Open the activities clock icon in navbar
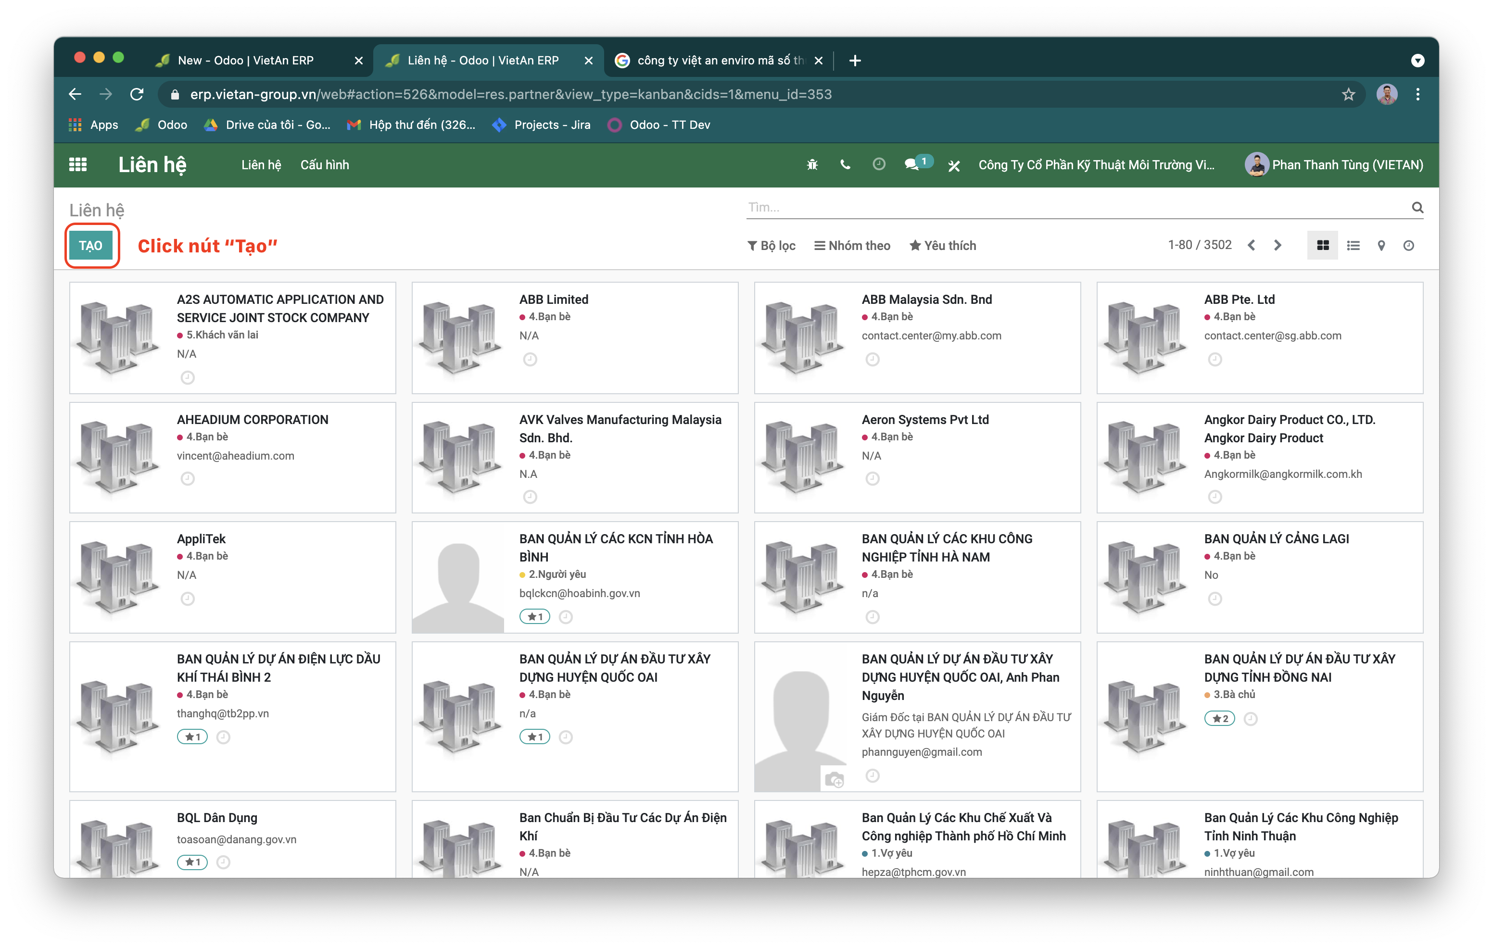Image resolution: width=1493 pixels, height=949 pixels. (879, 164)
